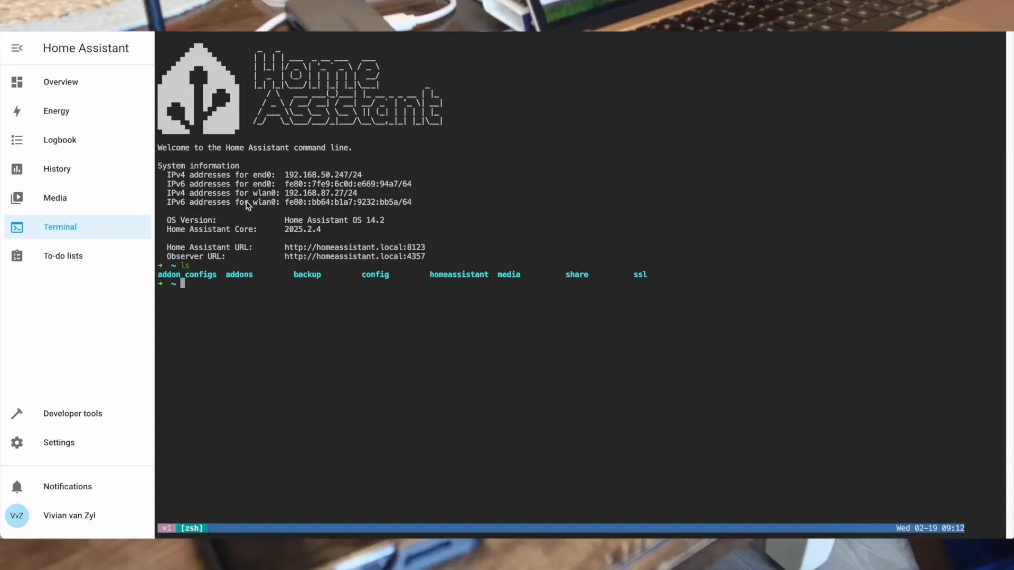Click the Settings gear icon
This screenshot has height=570, width=1014.
click(17, 442)
